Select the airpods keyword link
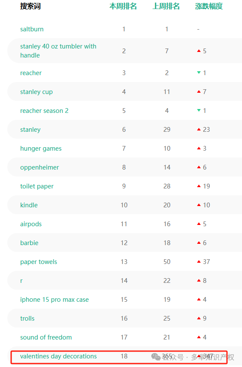 coord(31,224)
